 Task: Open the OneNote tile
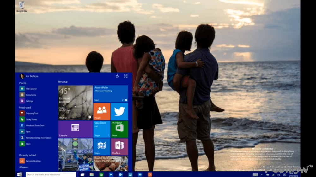119,147
